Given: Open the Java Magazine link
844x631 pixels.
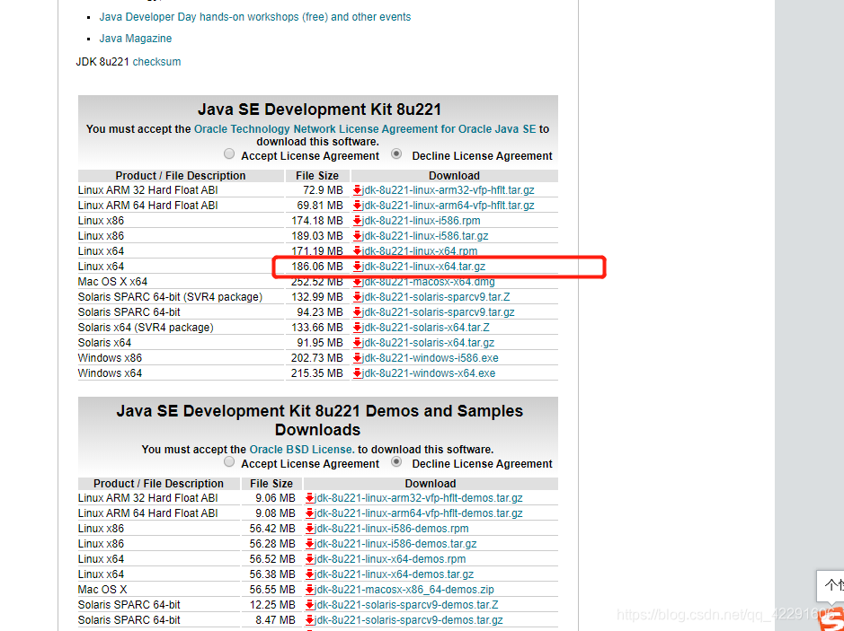Looking at the screenshot, I should pyautogui.click(x=136, y=39).
